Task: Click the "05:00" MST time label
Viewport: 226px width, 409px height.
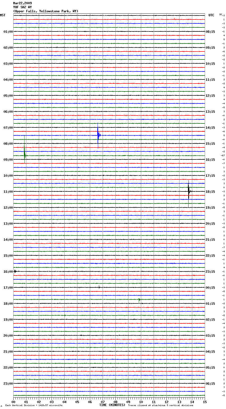Action: click(8, 96)
